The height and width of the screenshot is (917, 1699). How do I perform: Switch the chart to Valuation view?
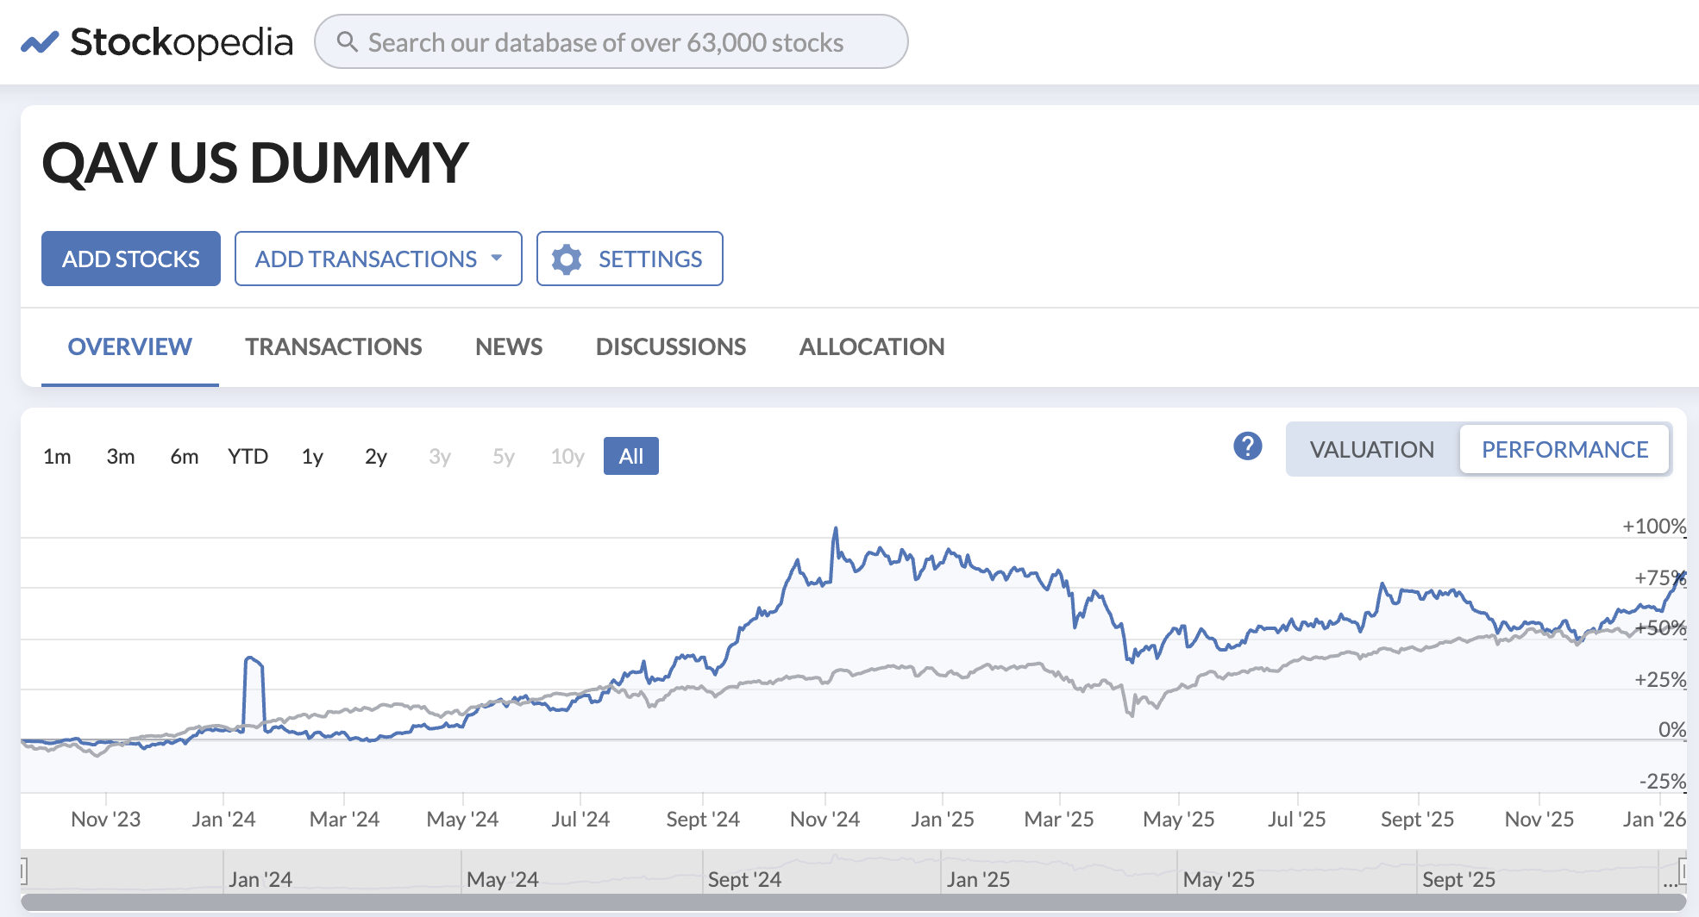point(1370,449)
